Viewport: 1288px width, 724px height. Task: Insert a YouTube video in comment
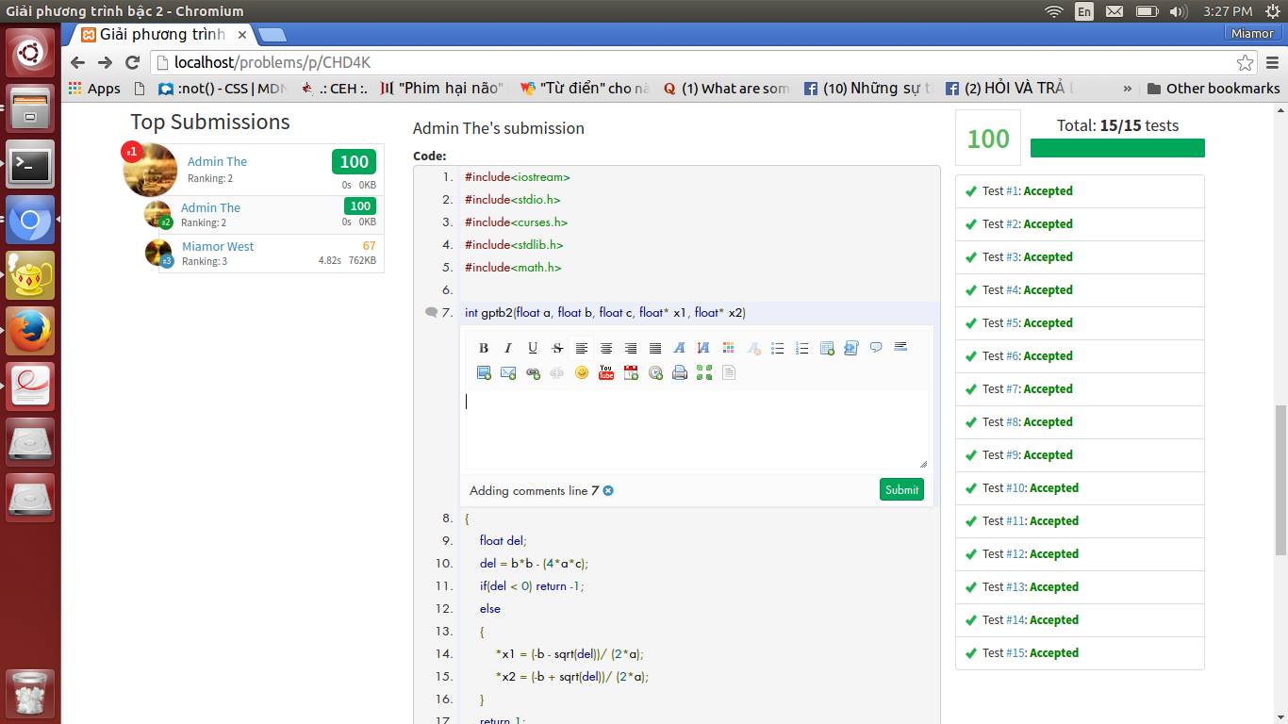(x=606, y=373)
